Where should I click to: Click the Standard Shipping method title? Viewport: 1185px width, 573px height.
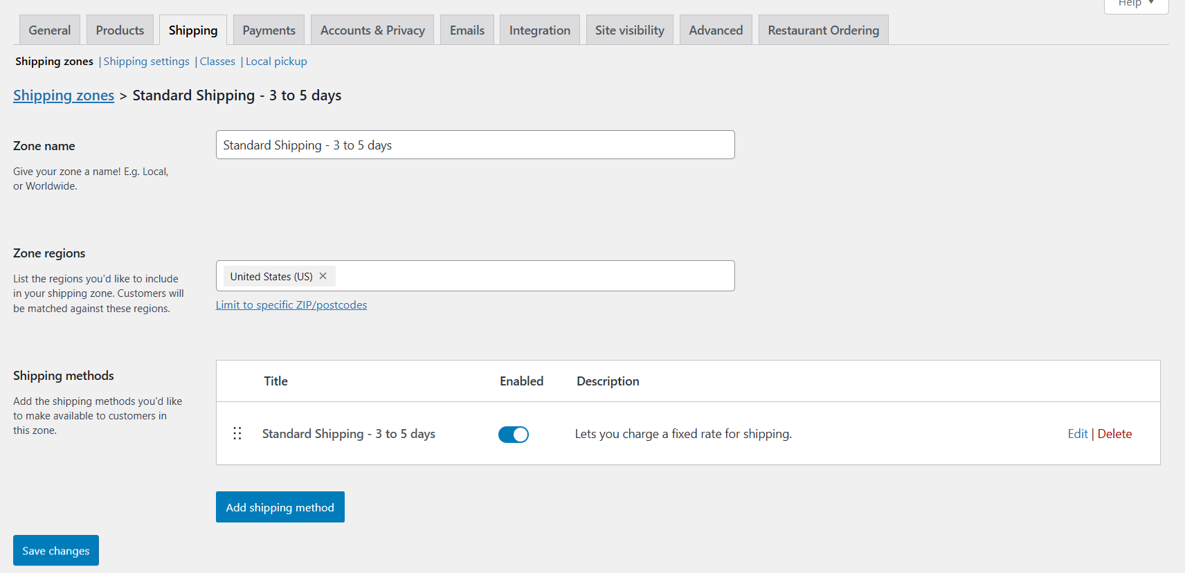coord(349,434)
